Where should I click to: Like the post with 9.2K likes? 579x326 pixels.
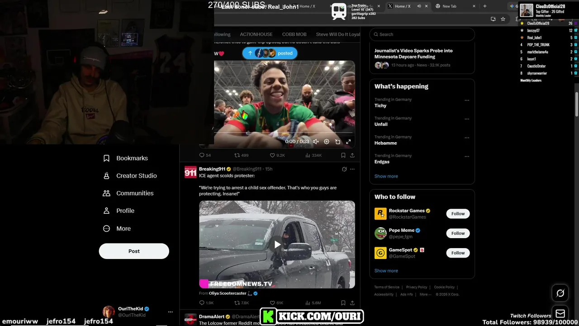point(277,155)
